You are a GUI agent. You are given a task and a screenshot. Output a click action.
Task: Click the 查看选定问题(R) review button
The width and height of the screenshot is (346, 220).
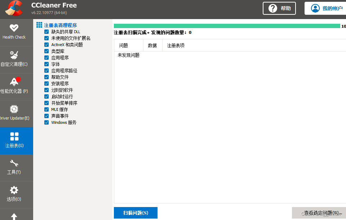(x=319, y=213)
